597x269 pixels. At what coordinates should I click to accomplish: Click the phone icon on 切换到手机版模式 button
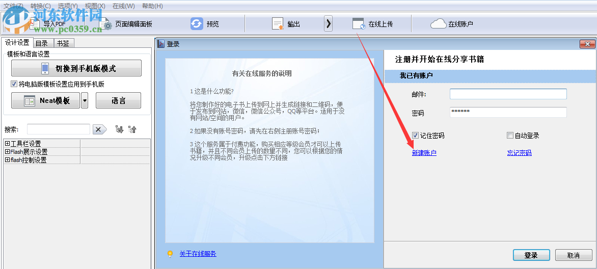(x=45, y=69)
